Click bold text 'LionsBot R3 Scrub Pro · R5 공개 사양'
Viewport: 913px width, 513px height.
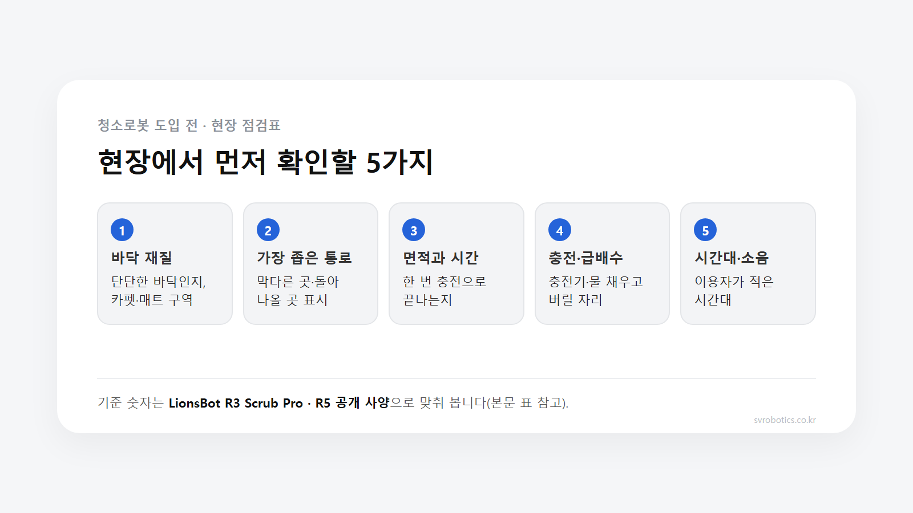pos(279,403)
